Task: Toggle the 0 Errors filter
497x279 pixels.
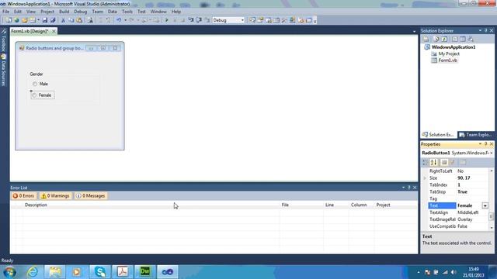Action: [x=23, y=196]
